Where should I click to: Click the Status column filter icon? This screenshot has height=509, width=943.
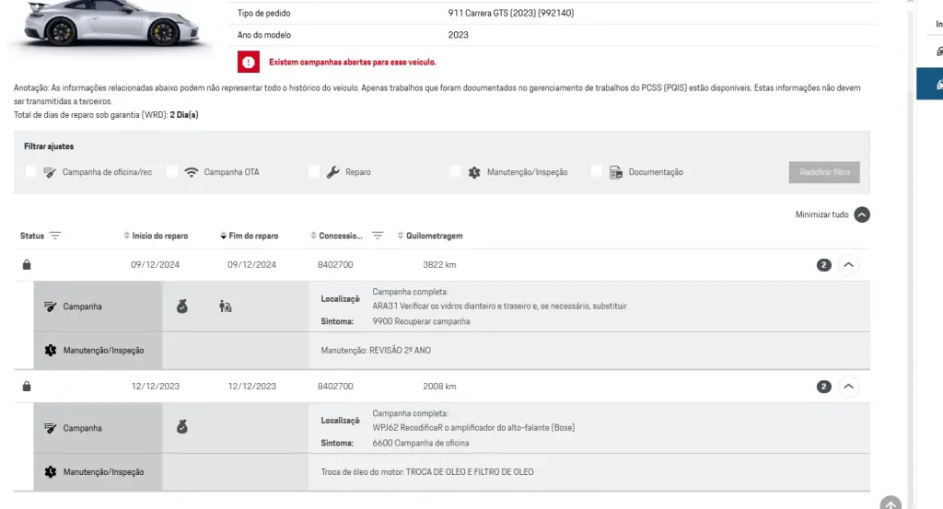click(55, 236)
